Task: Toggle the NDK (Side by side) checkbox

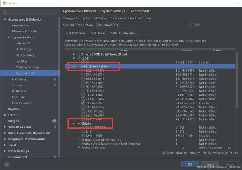Action: point(79,66)
